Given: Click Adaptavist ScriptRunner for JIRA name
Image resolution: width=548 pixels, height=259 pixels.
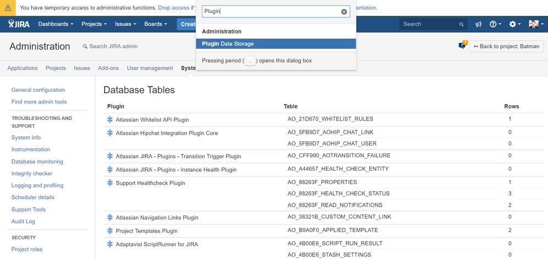Looking at the screenshot, I should click(x=157, y=244).
